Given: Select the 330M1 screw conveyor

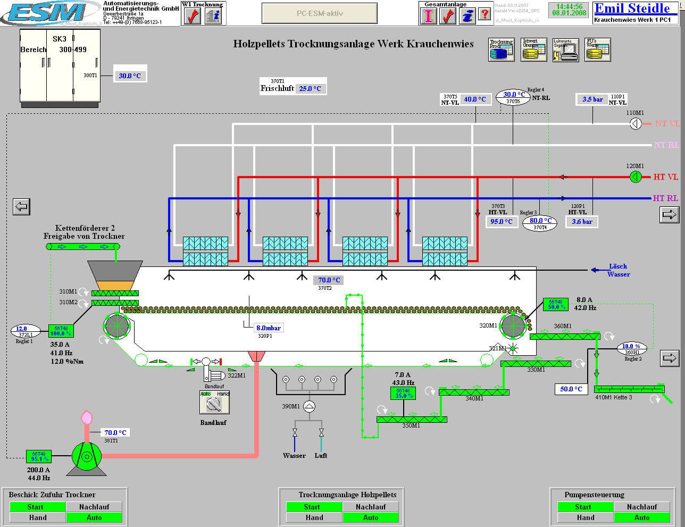Looking at the screenshot, I should [x=536, y=364].
